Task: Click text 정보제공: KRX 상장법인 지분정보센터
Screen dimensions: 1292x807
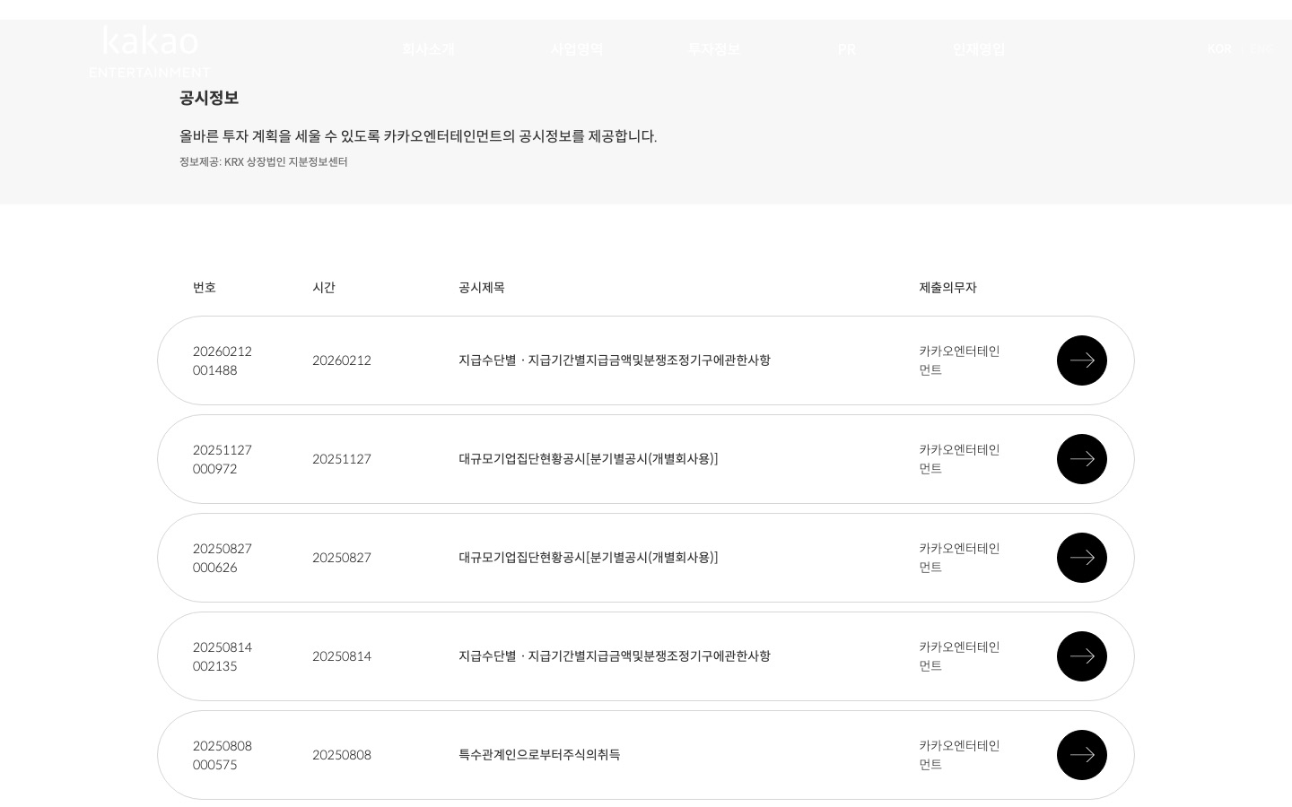Action: click(x=264, y=162)
